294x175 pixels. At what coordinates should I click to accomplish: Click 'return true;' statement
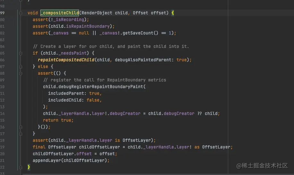click(x=58, y=120)
